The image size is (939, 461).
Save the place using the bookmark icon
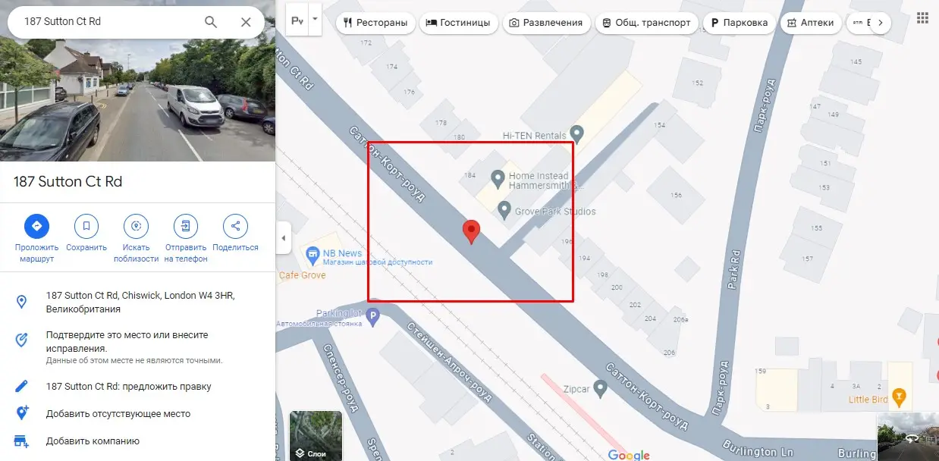[x=86, y=225]
